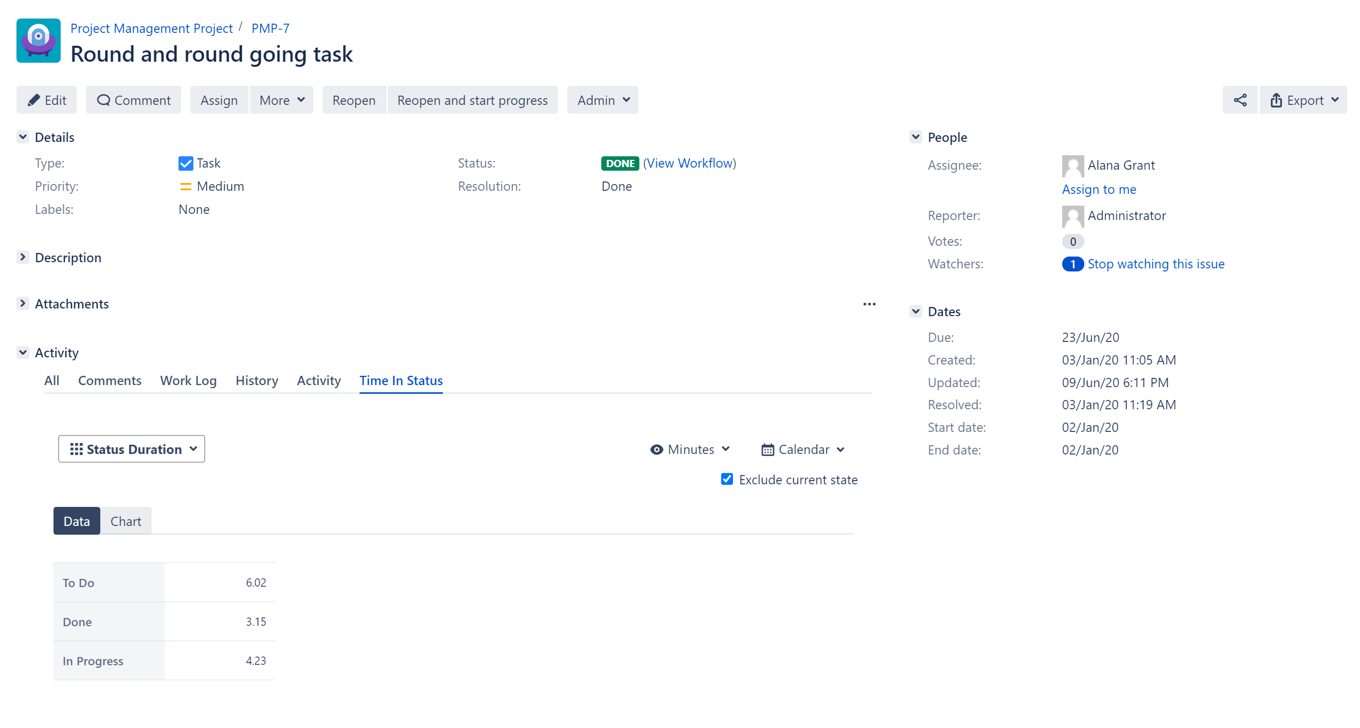
Task: Expand the Description section
Action: pos(23,258)
